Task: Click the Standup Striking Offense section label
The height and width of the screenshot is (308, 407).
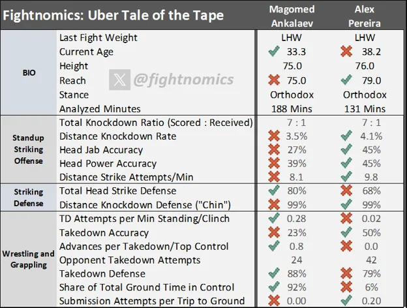Action: (x=28, y=149)
